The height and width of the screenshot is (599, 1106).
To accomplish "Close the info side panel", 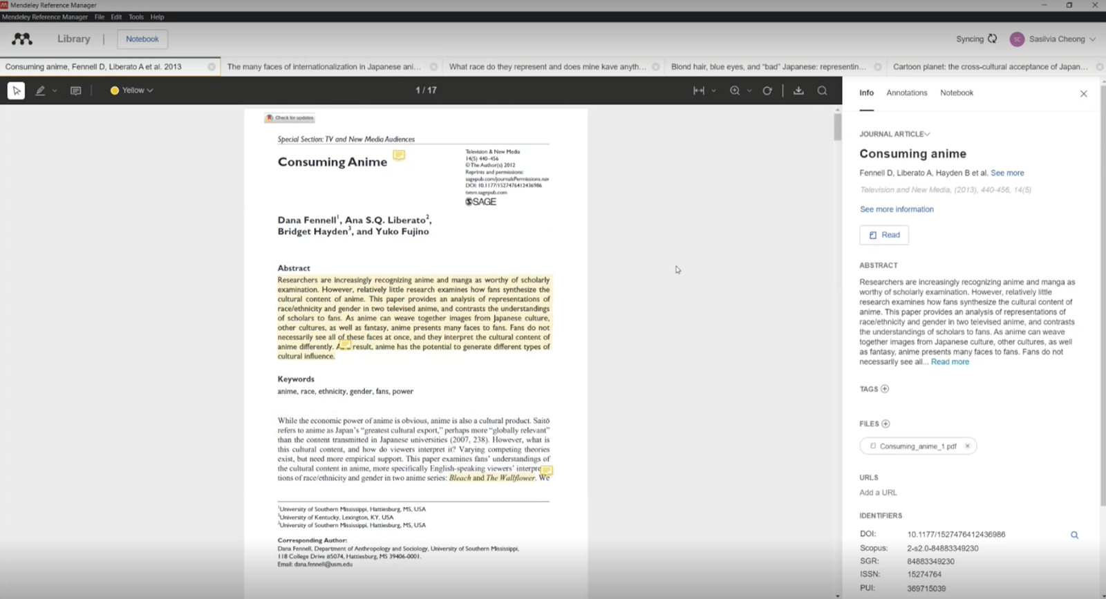I will (x=1084, y=93).
